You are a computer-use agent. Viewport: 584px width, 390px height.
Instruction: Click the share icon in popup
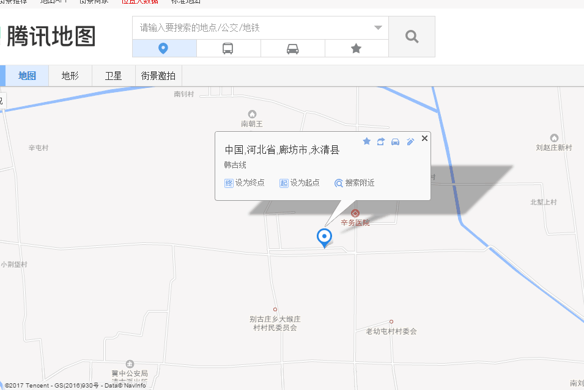click(381, 141)
